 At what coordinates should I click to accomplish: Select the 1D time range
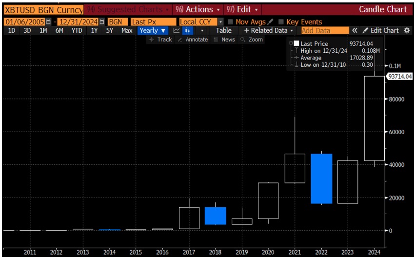11,31
